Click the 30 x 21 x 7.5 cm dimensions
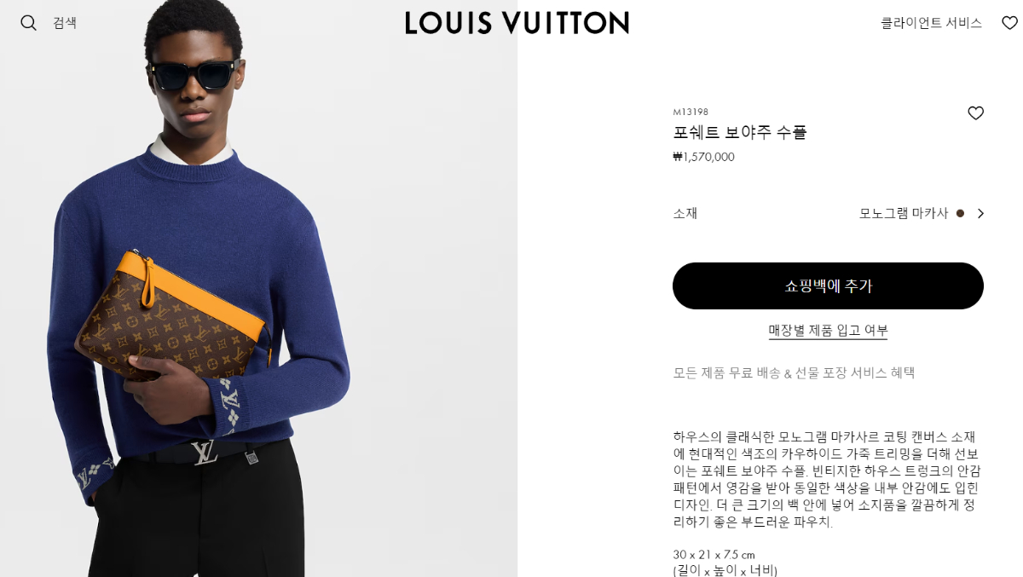This screenshot has height=577, width=1023. (714, 555)
